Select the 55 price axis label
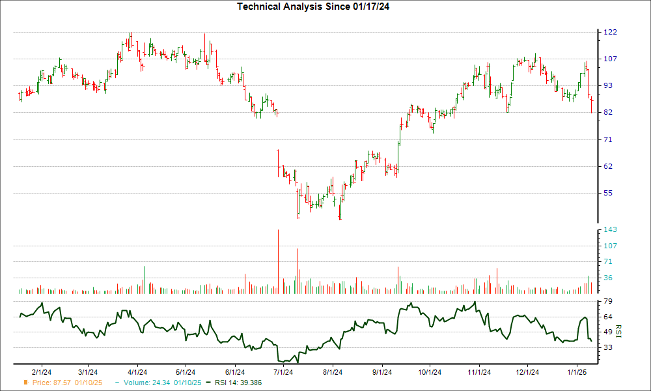This screenshot has width=651, height=391. (608, 193)
